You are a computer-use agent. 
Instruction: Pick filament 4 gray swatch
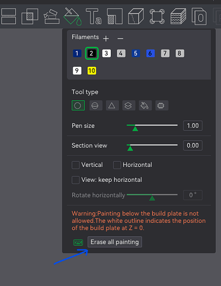tap(121, 53)
